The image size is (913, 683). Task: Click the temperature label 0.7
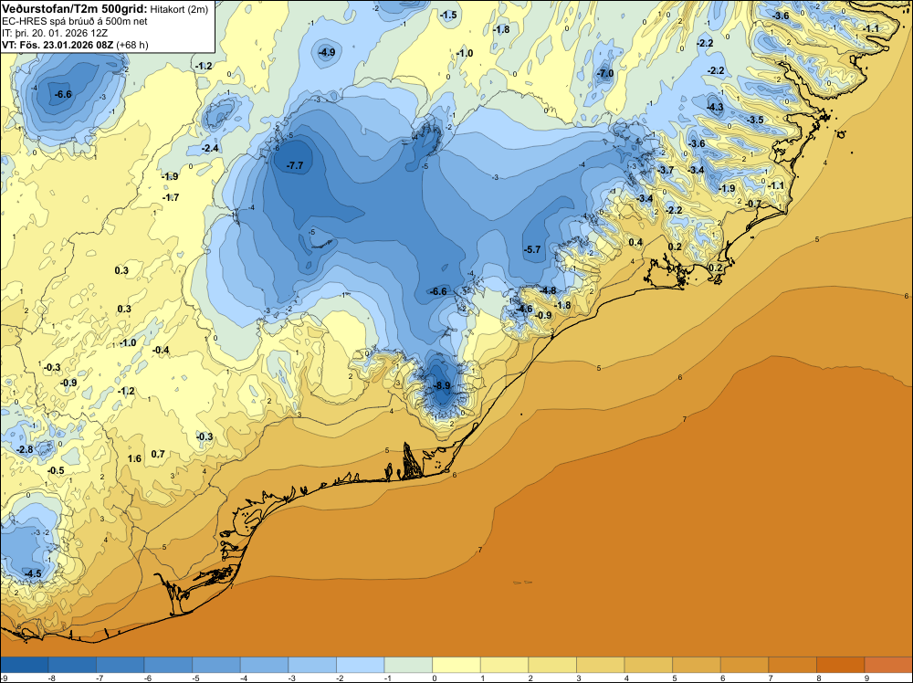tap(158, 454)
